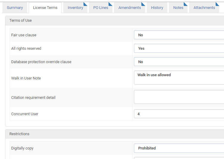Expand the All rights reserved dropdown

(x=179, y=49)
